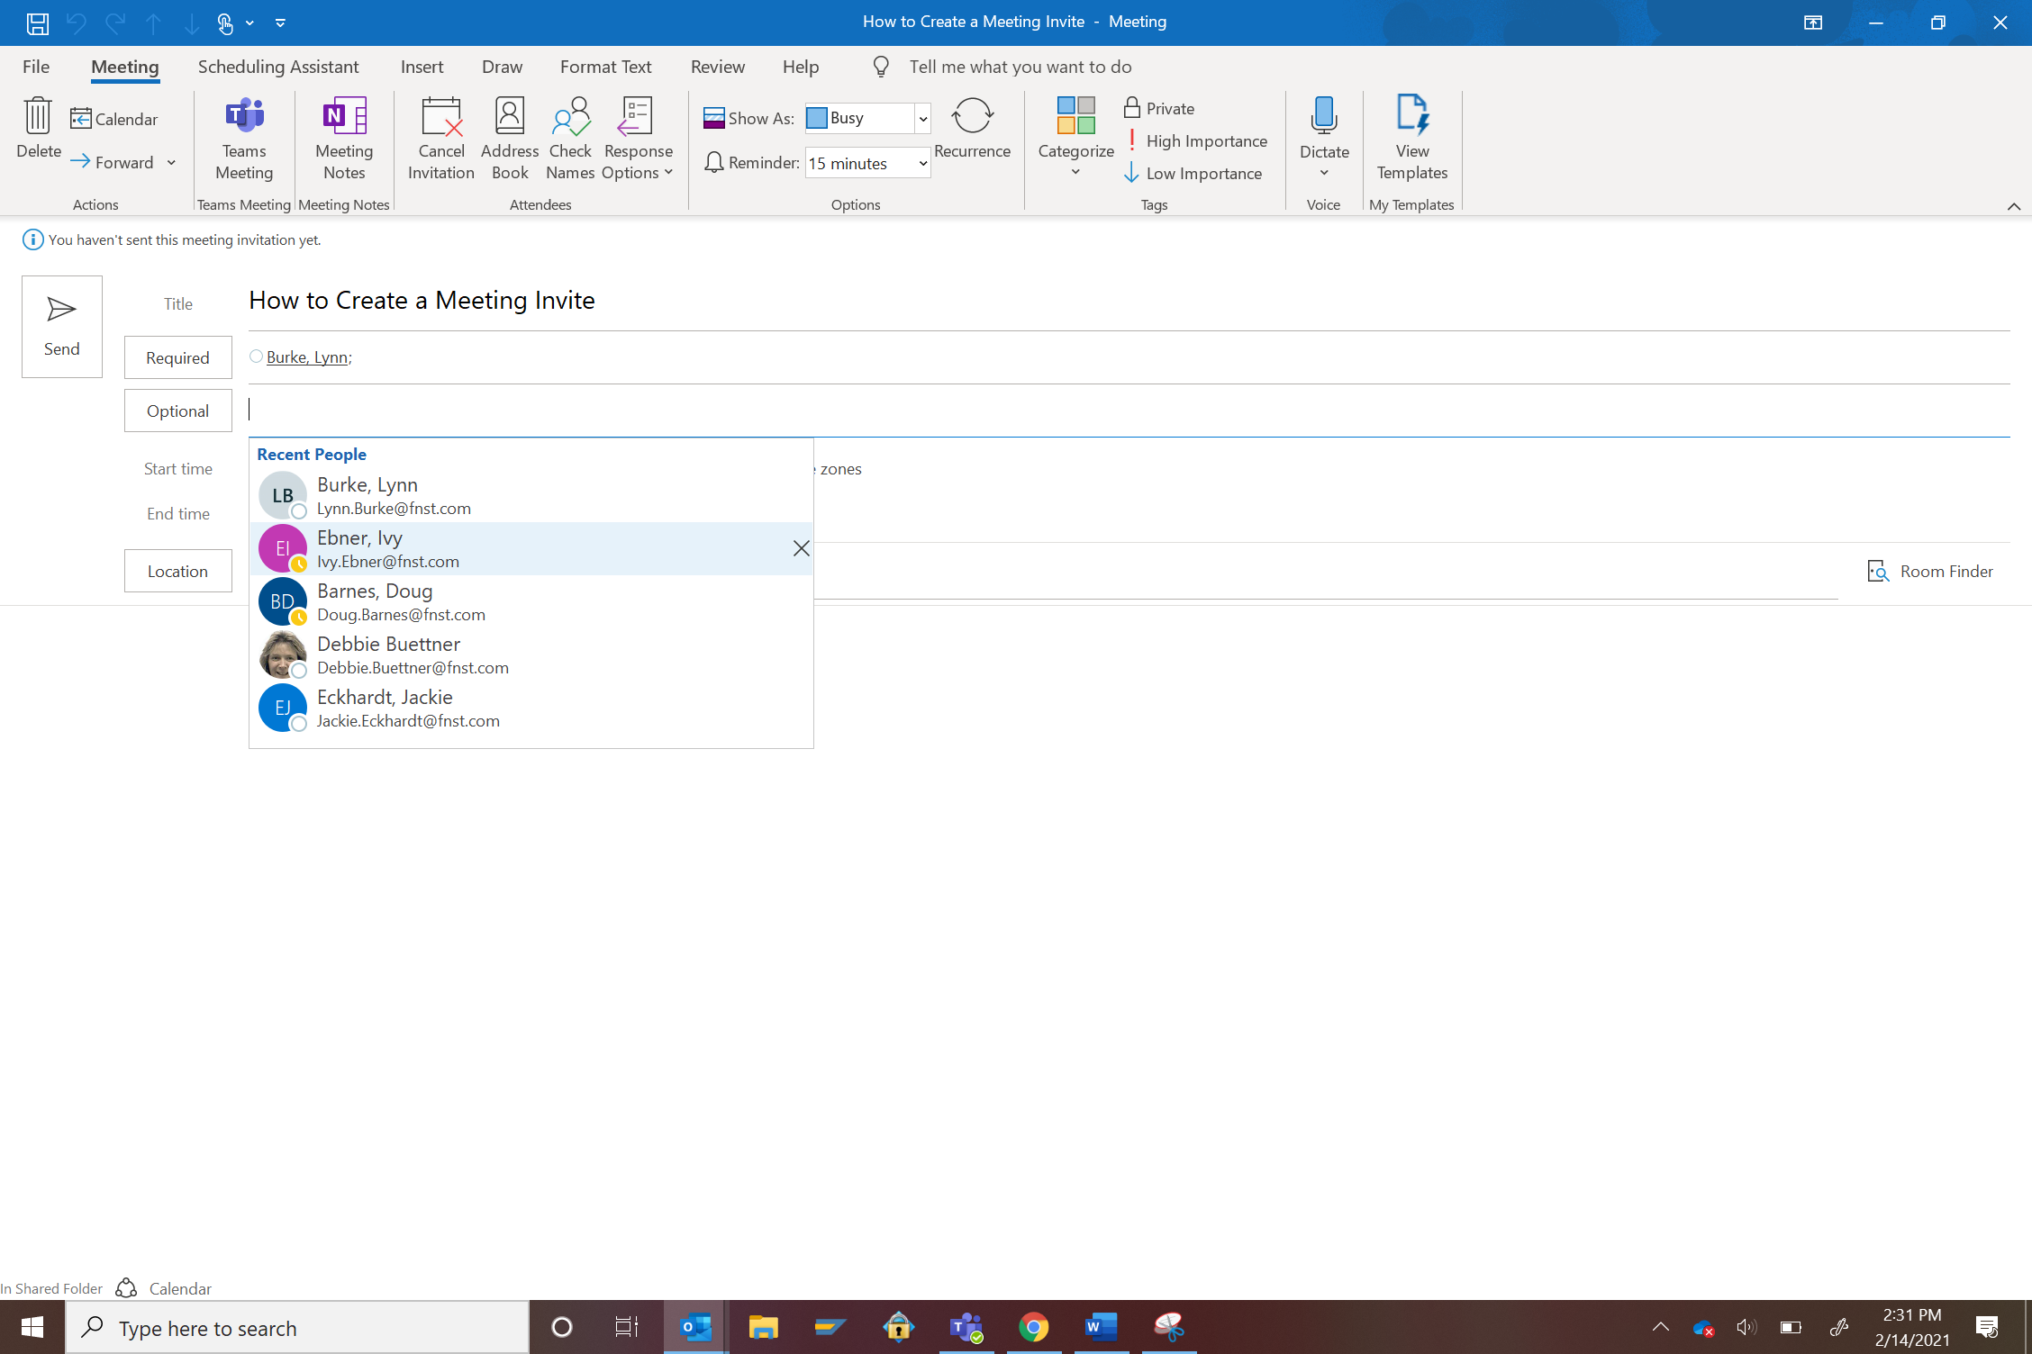Select Burke, Lynn required attendee radio
Screen dimensions: 2032x1354
256,357
